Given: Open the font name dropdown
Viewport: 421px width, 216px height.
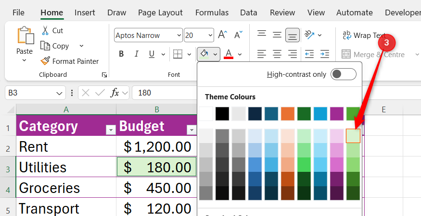Looking at the screenshot, I should pos(179,36).
